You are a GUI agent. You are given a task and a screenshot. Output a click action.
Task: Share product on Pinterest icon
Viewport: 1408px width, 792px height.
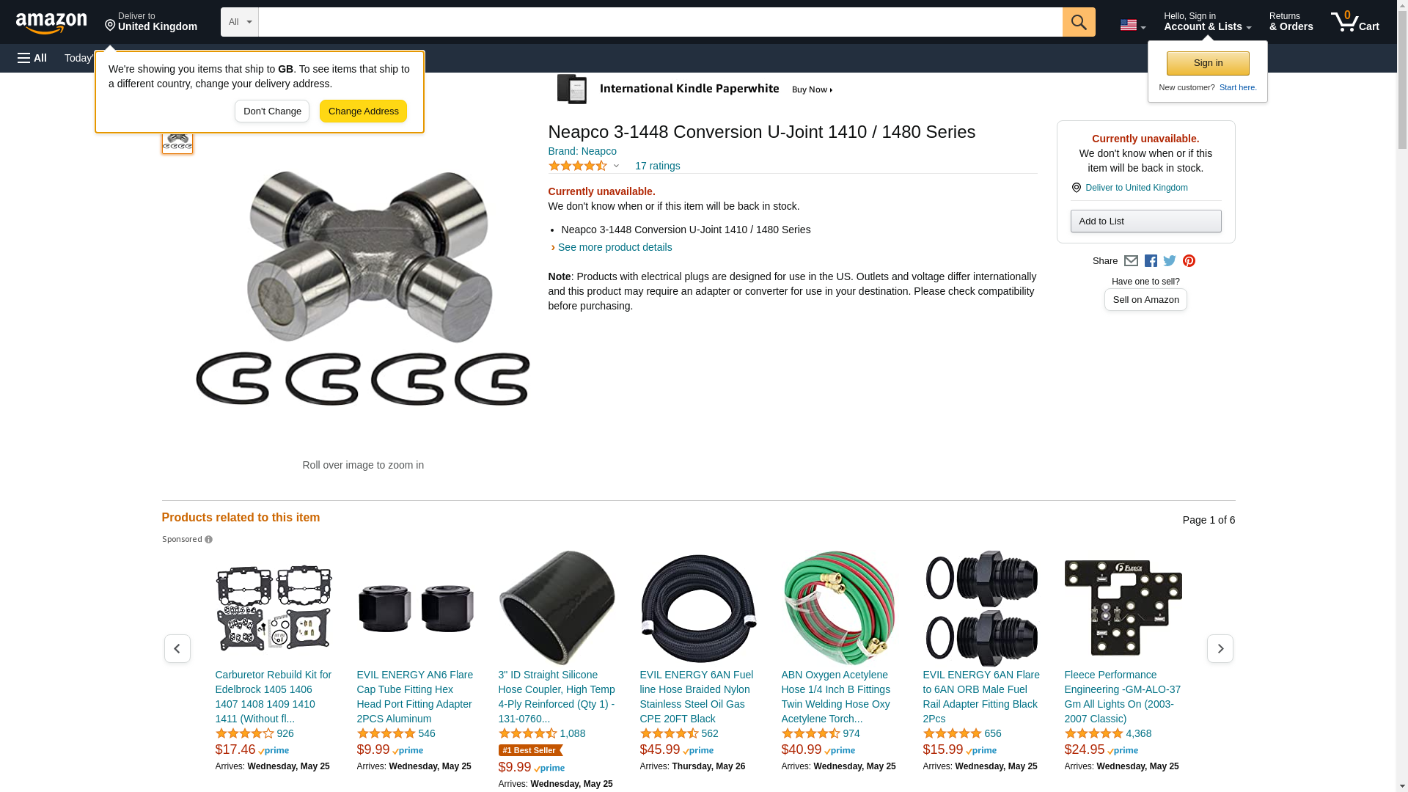click(1189, 261)
